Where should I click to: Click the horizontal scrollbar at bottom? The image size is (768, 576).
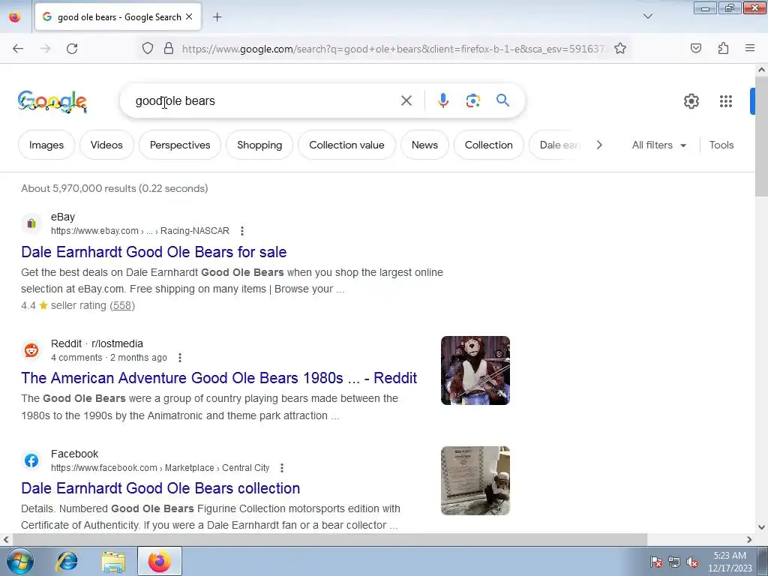pos(329,539)
